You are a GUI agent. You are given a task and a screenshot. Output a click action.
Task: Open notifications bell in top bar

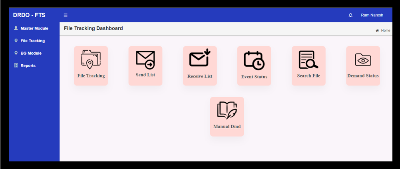350,15
